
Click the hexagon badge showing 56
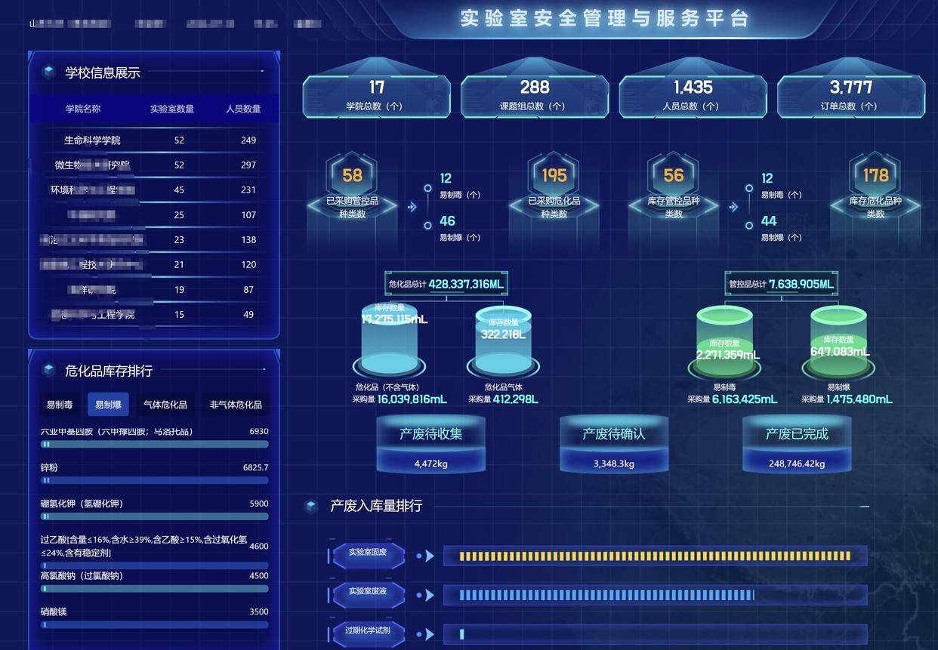pos(673,175)
